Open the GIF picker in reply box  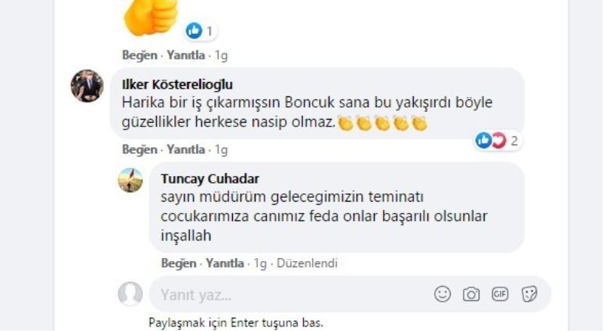(500, 294)
